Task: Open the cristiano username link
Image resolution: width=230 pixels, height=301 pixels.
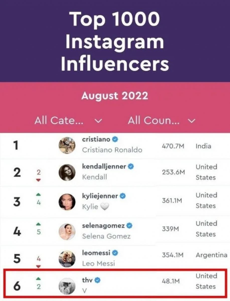Action: [x=96, y=139]
